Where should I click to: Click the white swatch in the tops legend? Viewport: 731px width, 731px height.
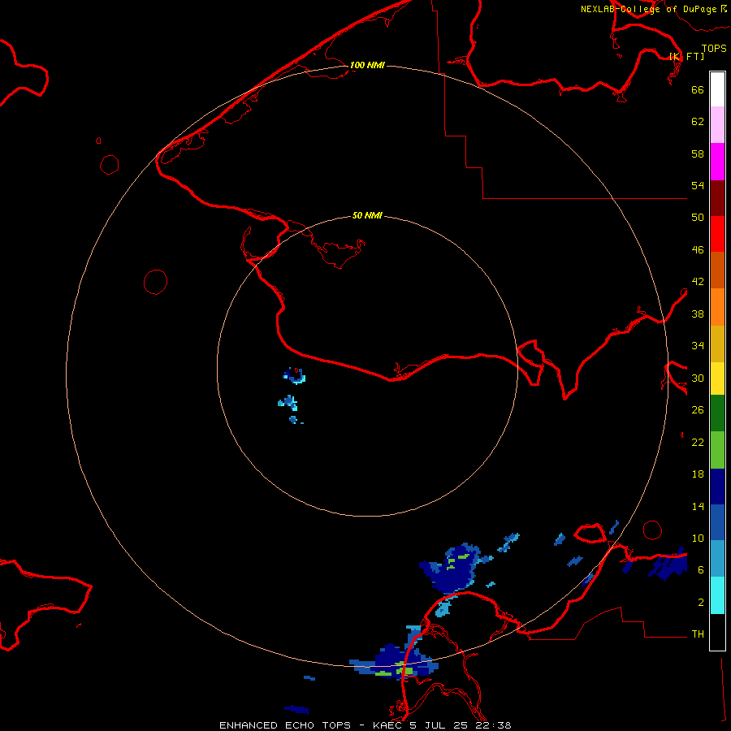coord(717,89)
